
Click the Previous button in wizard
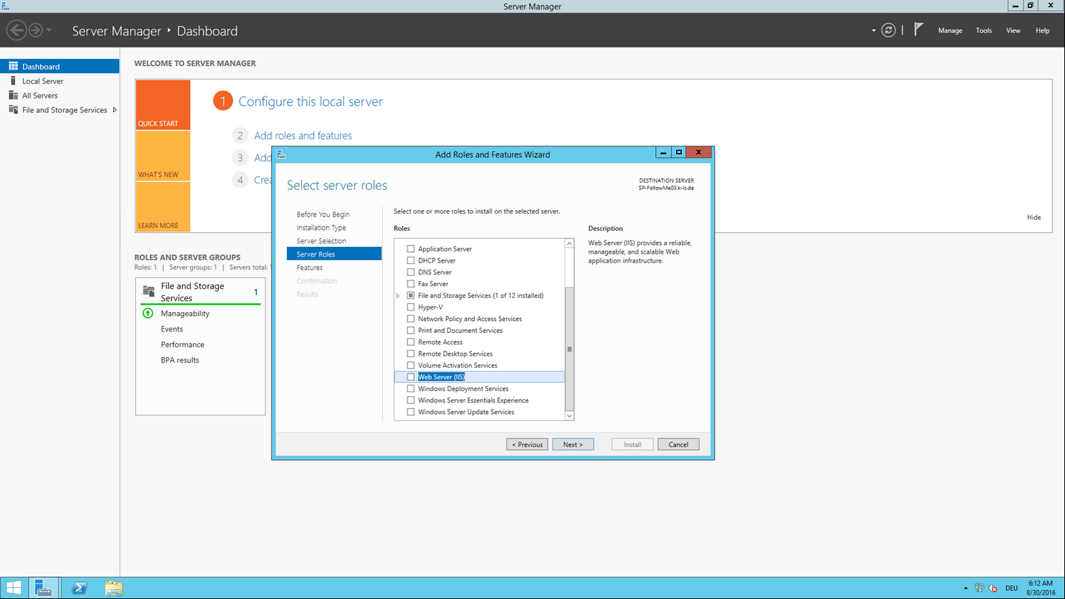[x=527, y=444]
